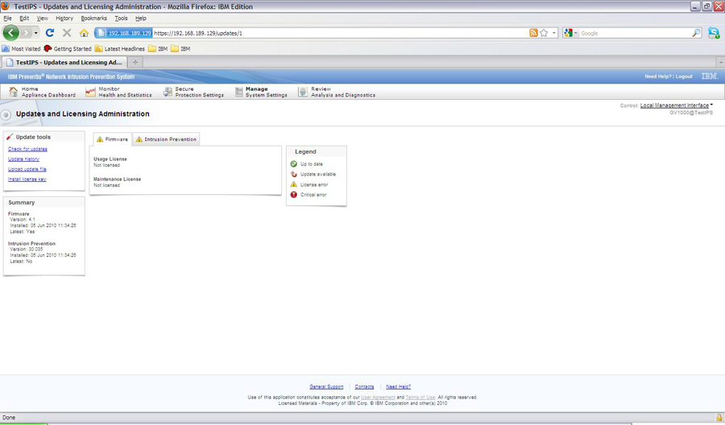Open the View menu
Viewport: 725px width, 425px height.
tap(42, 18)
